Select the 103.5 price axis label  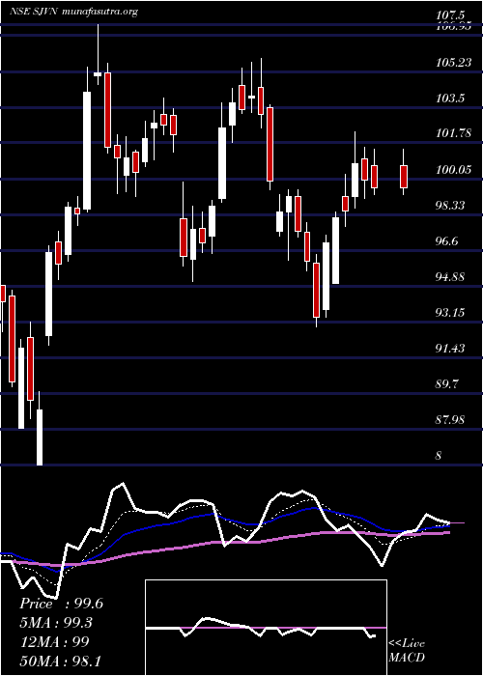[x=450, y=99]
